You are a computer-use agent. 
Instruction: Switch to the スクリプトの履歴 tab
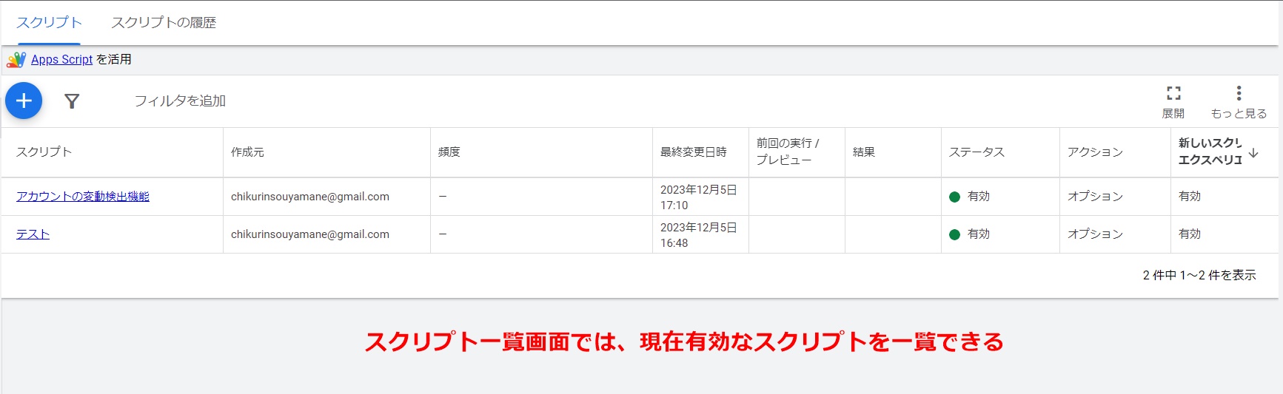pos(164,23)
